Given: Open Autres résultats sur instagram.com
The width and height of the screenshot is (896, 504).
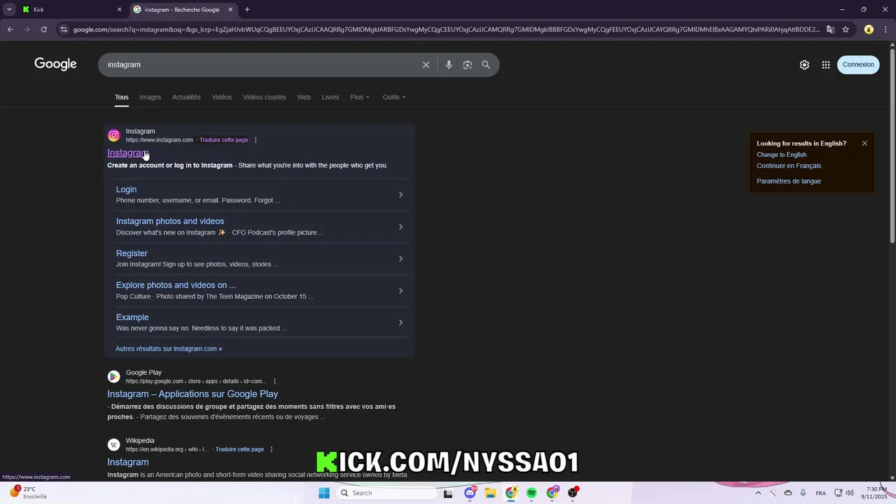Looking at the screenshot, I should tap(169, 349).
